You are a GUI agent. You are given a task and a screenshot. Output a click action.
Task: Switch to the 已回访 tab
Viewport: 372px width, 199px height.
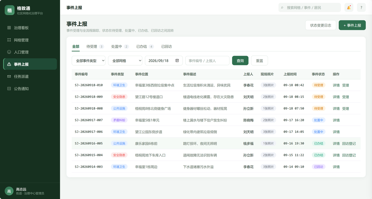pos(167,46)
